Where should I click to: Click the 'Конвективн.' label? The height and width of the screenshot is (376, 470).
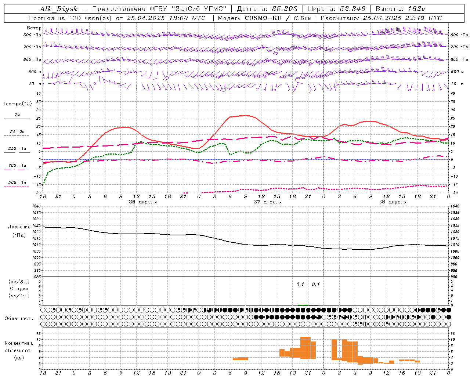(x=19, y=343)
